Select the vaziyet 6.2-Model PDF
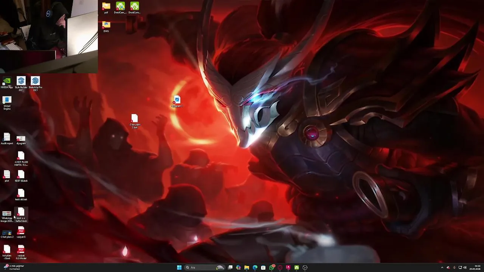The height and width of the screenshot is (272, 484). [x=21, y=252]
